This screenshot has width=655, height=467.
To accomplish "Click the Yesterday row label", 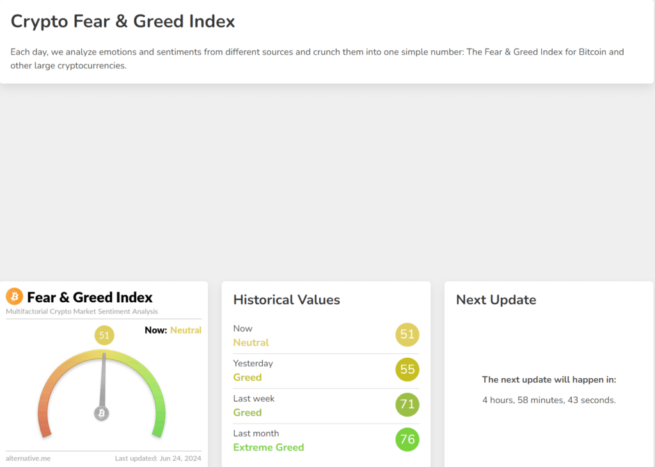I will [253, 363].
